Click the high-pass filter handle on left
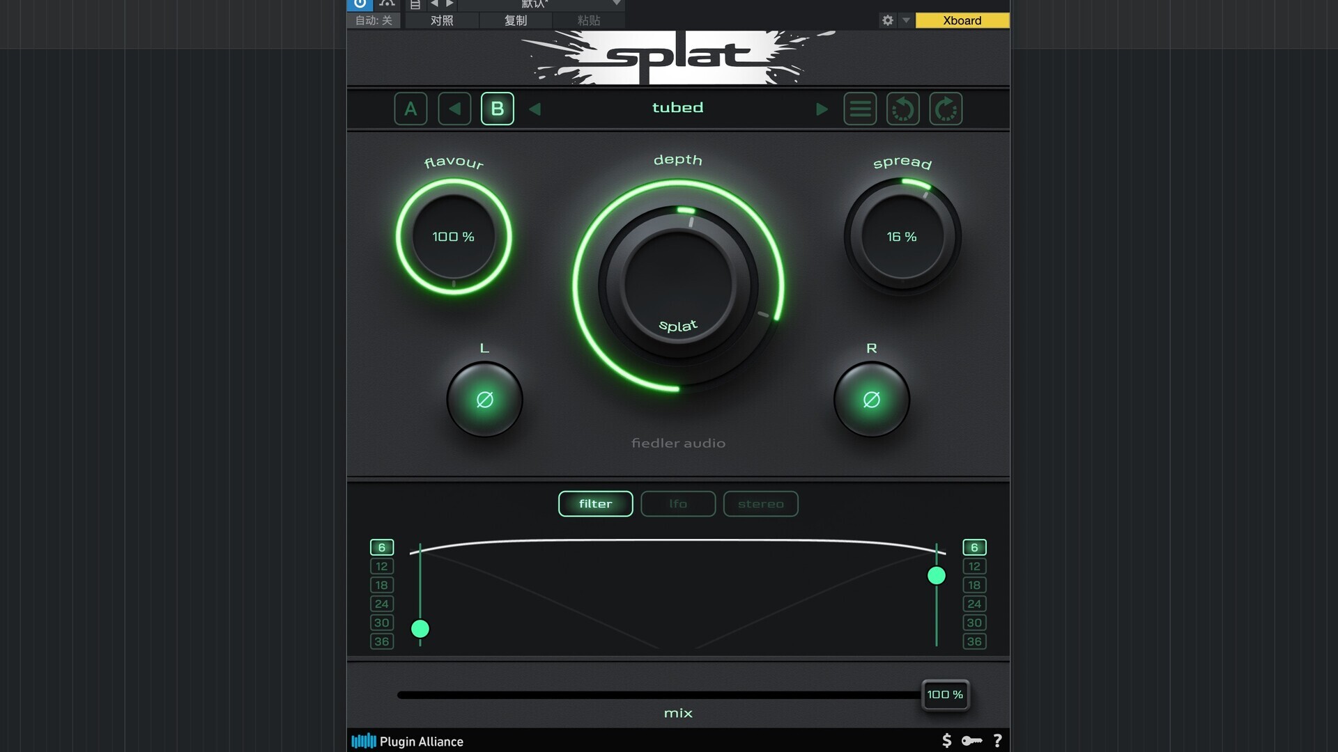Screen dimensions: 1338x752 [420, 629]
